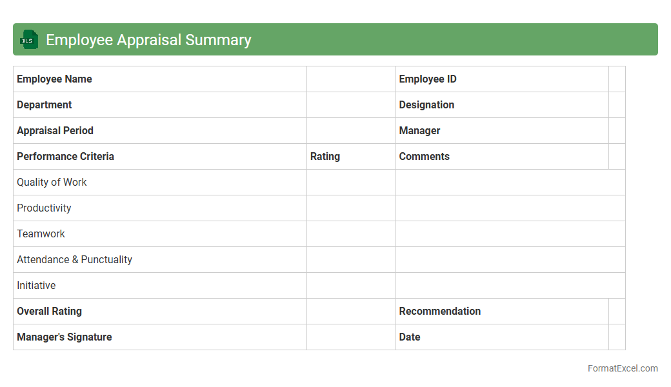Screen dimensions: 671x387
Task: Select the Date label cell
Action: [x=501, y=337]
